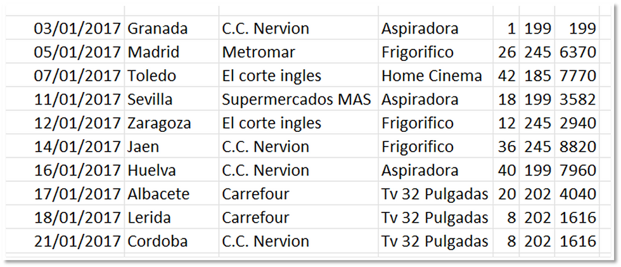The width and height of the screenshot is (621, 267).
Task: Click the date cell 21/01/2017
Action: tap(65, 241)
